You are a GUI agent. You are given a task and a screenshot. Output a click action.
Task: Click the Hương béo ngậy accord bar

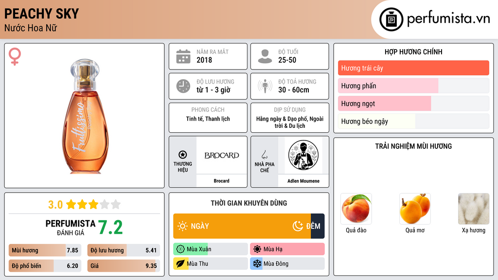click(413, 121)
